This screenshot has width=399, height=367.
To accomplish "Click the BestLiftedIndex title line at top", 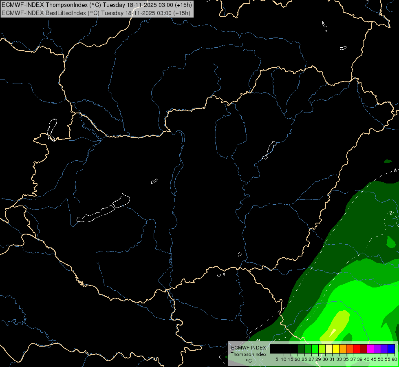I will tap(96, 13).
